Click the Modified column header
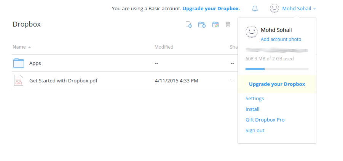Image resolution: width=343 pixels, height=161 pixels. (164, 47)
